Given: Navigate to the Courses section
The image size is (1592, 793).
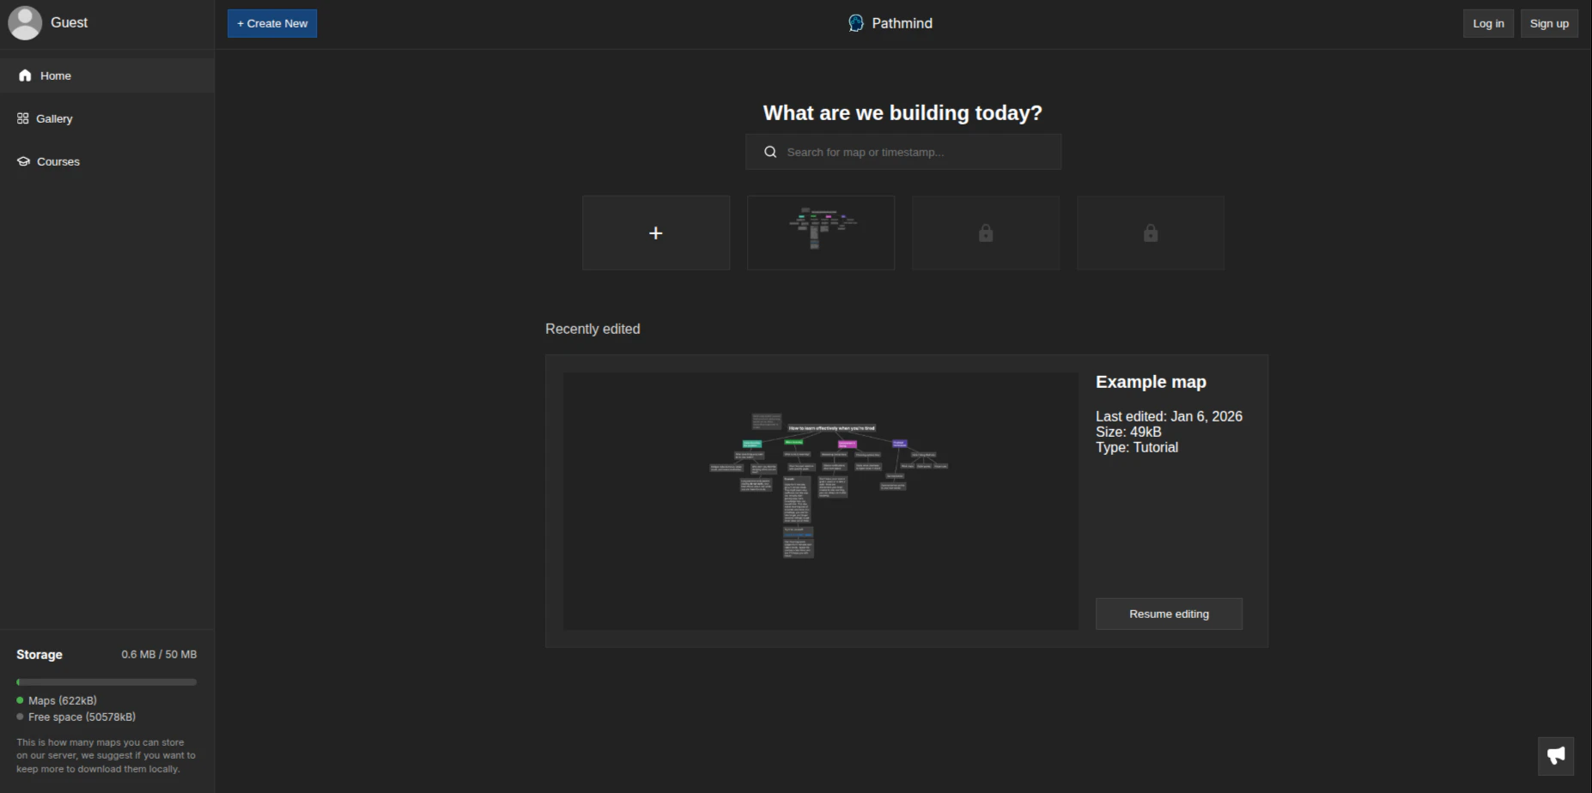Looking at the screenshot, I should pos(58,161).
